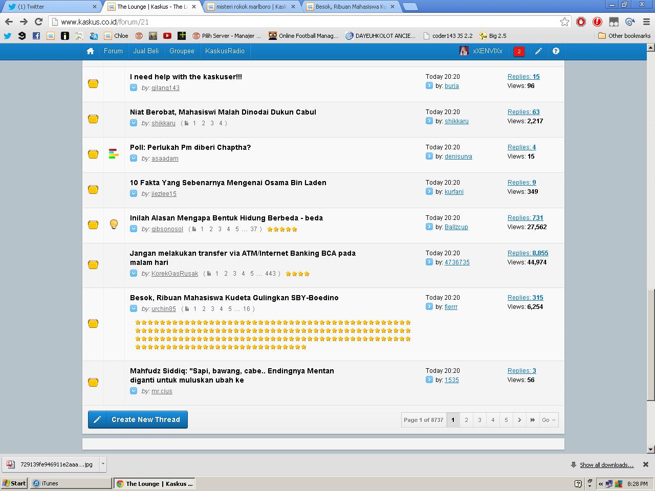The width and height of the screenshot is (655, 491).
Task: Switch to the misteri rokok marlboro tab
Action: 251,7
